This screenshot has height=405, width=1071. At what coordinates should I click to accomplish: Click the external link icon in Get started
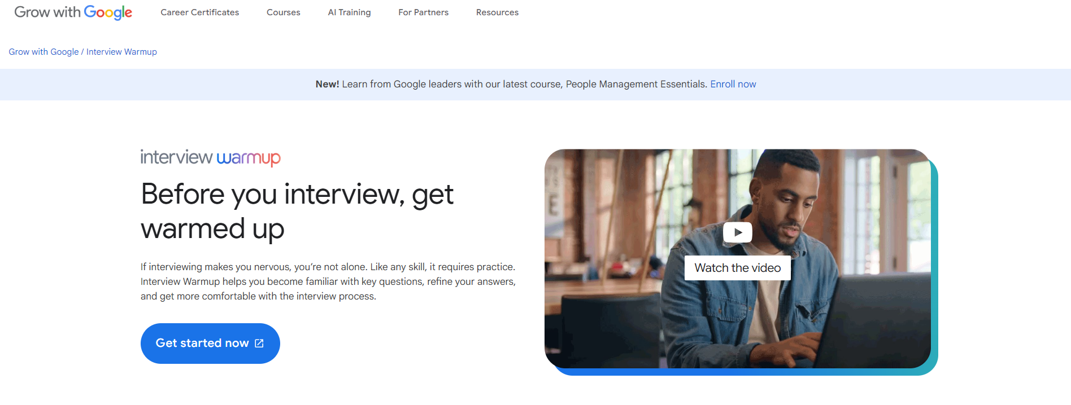point(259,344)
